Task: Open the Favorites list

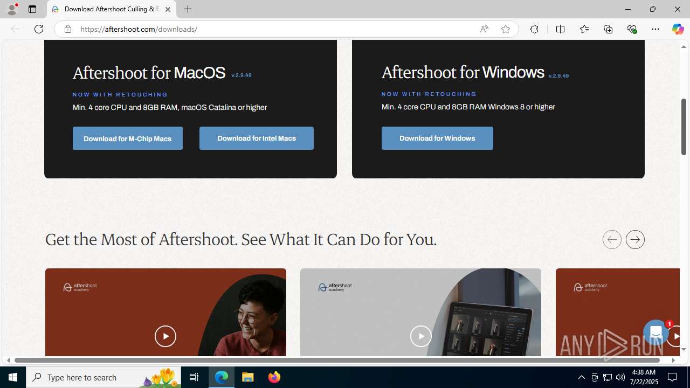Action: (584, 29)
